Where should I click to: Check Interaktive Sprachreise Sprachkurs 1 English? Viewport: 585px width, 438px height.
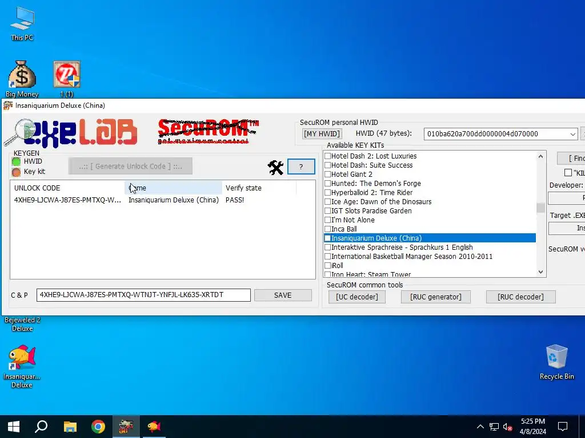click(x=327, y=248)
